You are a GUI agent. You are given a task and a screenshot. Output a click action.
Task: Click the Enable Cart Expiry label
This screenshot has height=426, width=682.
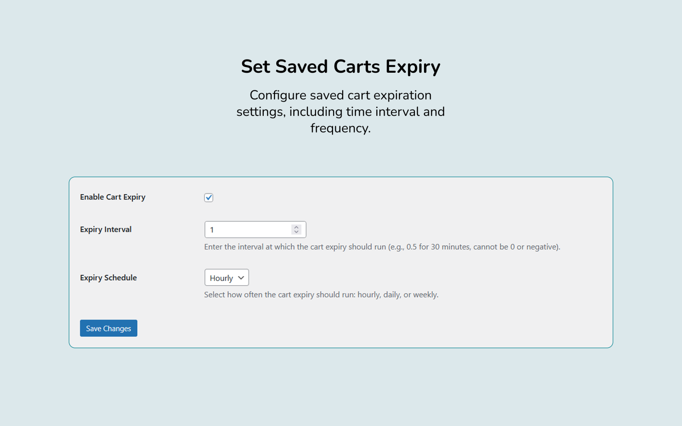tap(113, 197)
